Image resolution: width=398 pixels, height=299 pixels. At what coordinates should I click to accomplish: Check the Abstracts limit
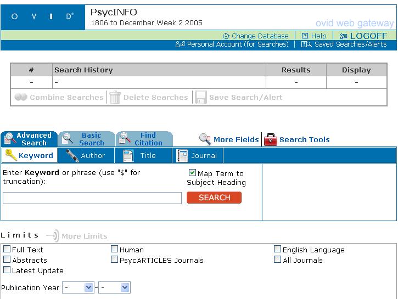tap(7, 259)
